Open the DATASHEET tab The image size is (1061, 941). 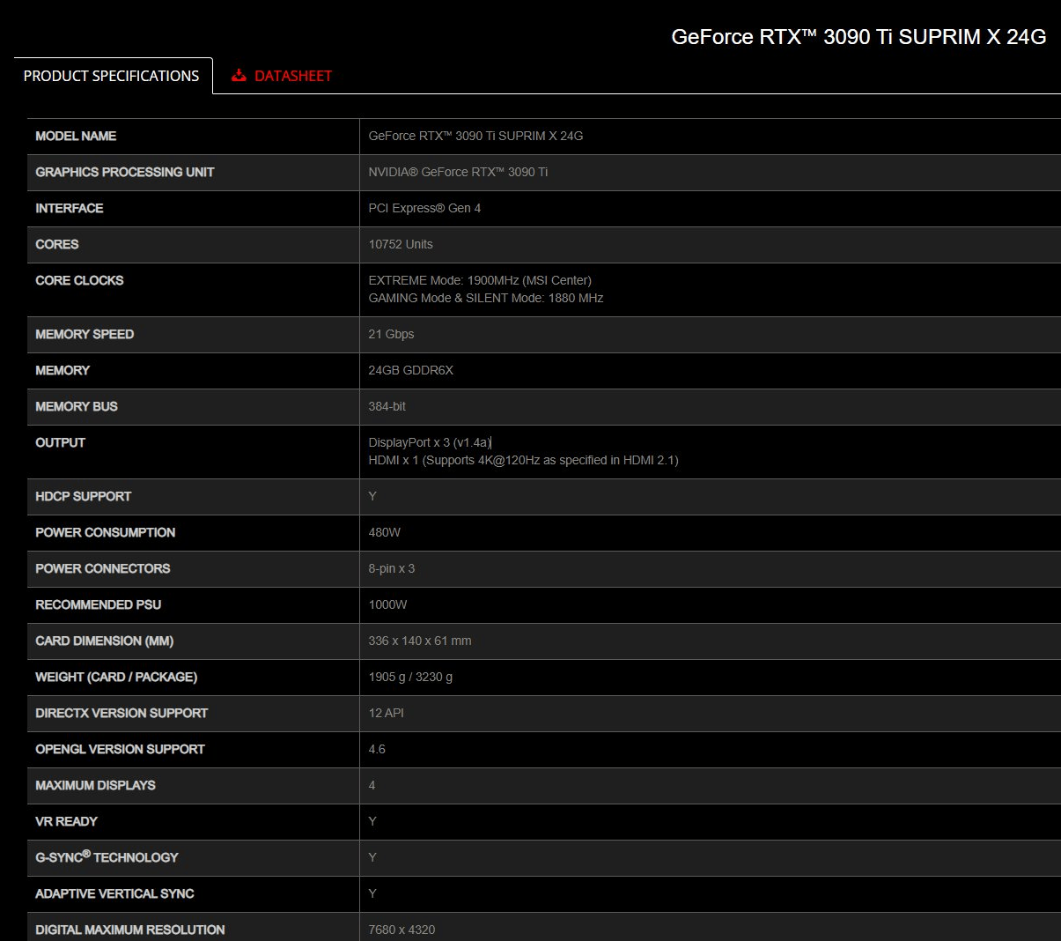point(281,76)
